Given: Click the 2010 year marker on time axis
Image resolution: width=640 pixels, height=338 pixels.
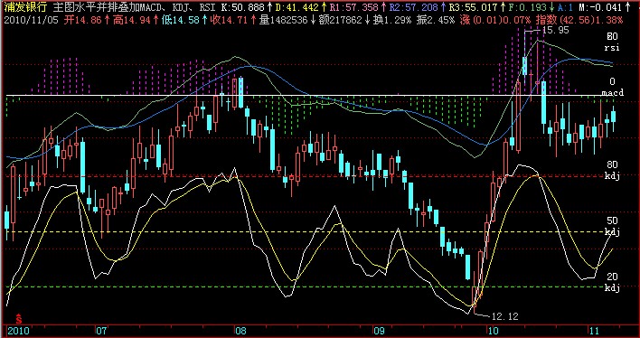Looking at the screenshot, I should pos(19,330).
